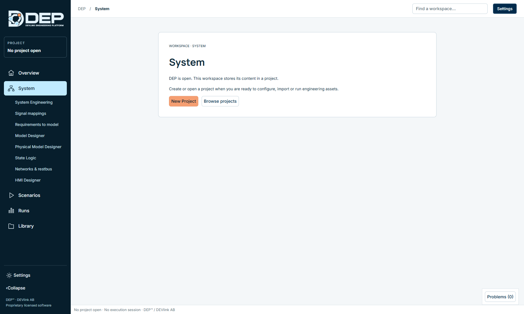Image resolution: width=524 pixels, height=314 pixels.
Task: Open System Engineering workspace
Action: point(34,102)
